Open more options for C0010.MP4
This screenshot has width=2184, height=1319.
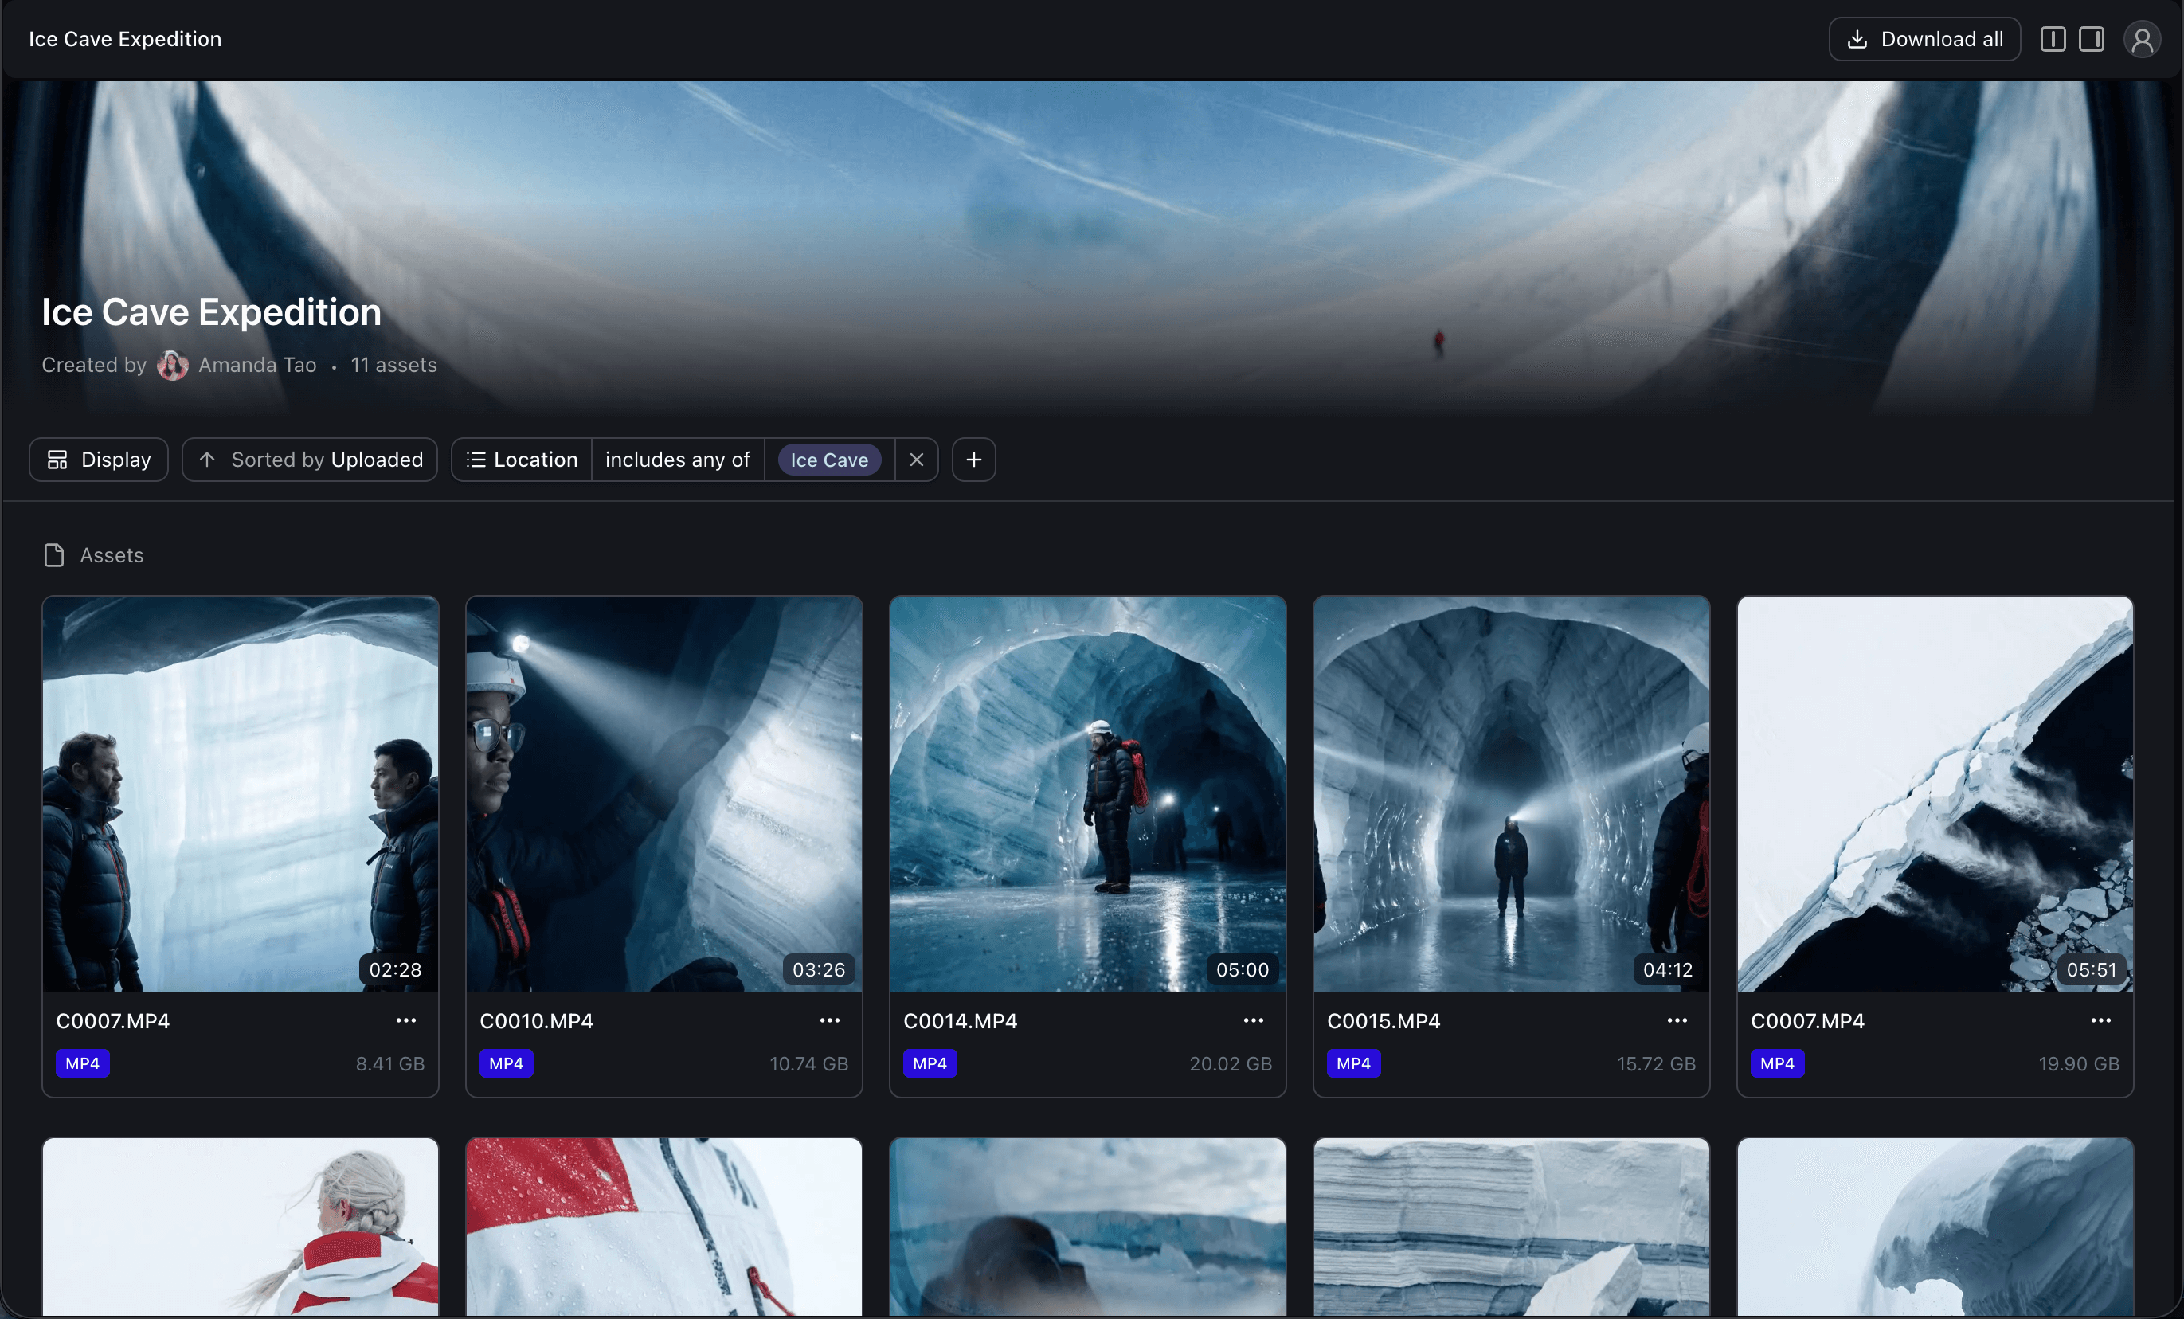[x=828, y=1020]
